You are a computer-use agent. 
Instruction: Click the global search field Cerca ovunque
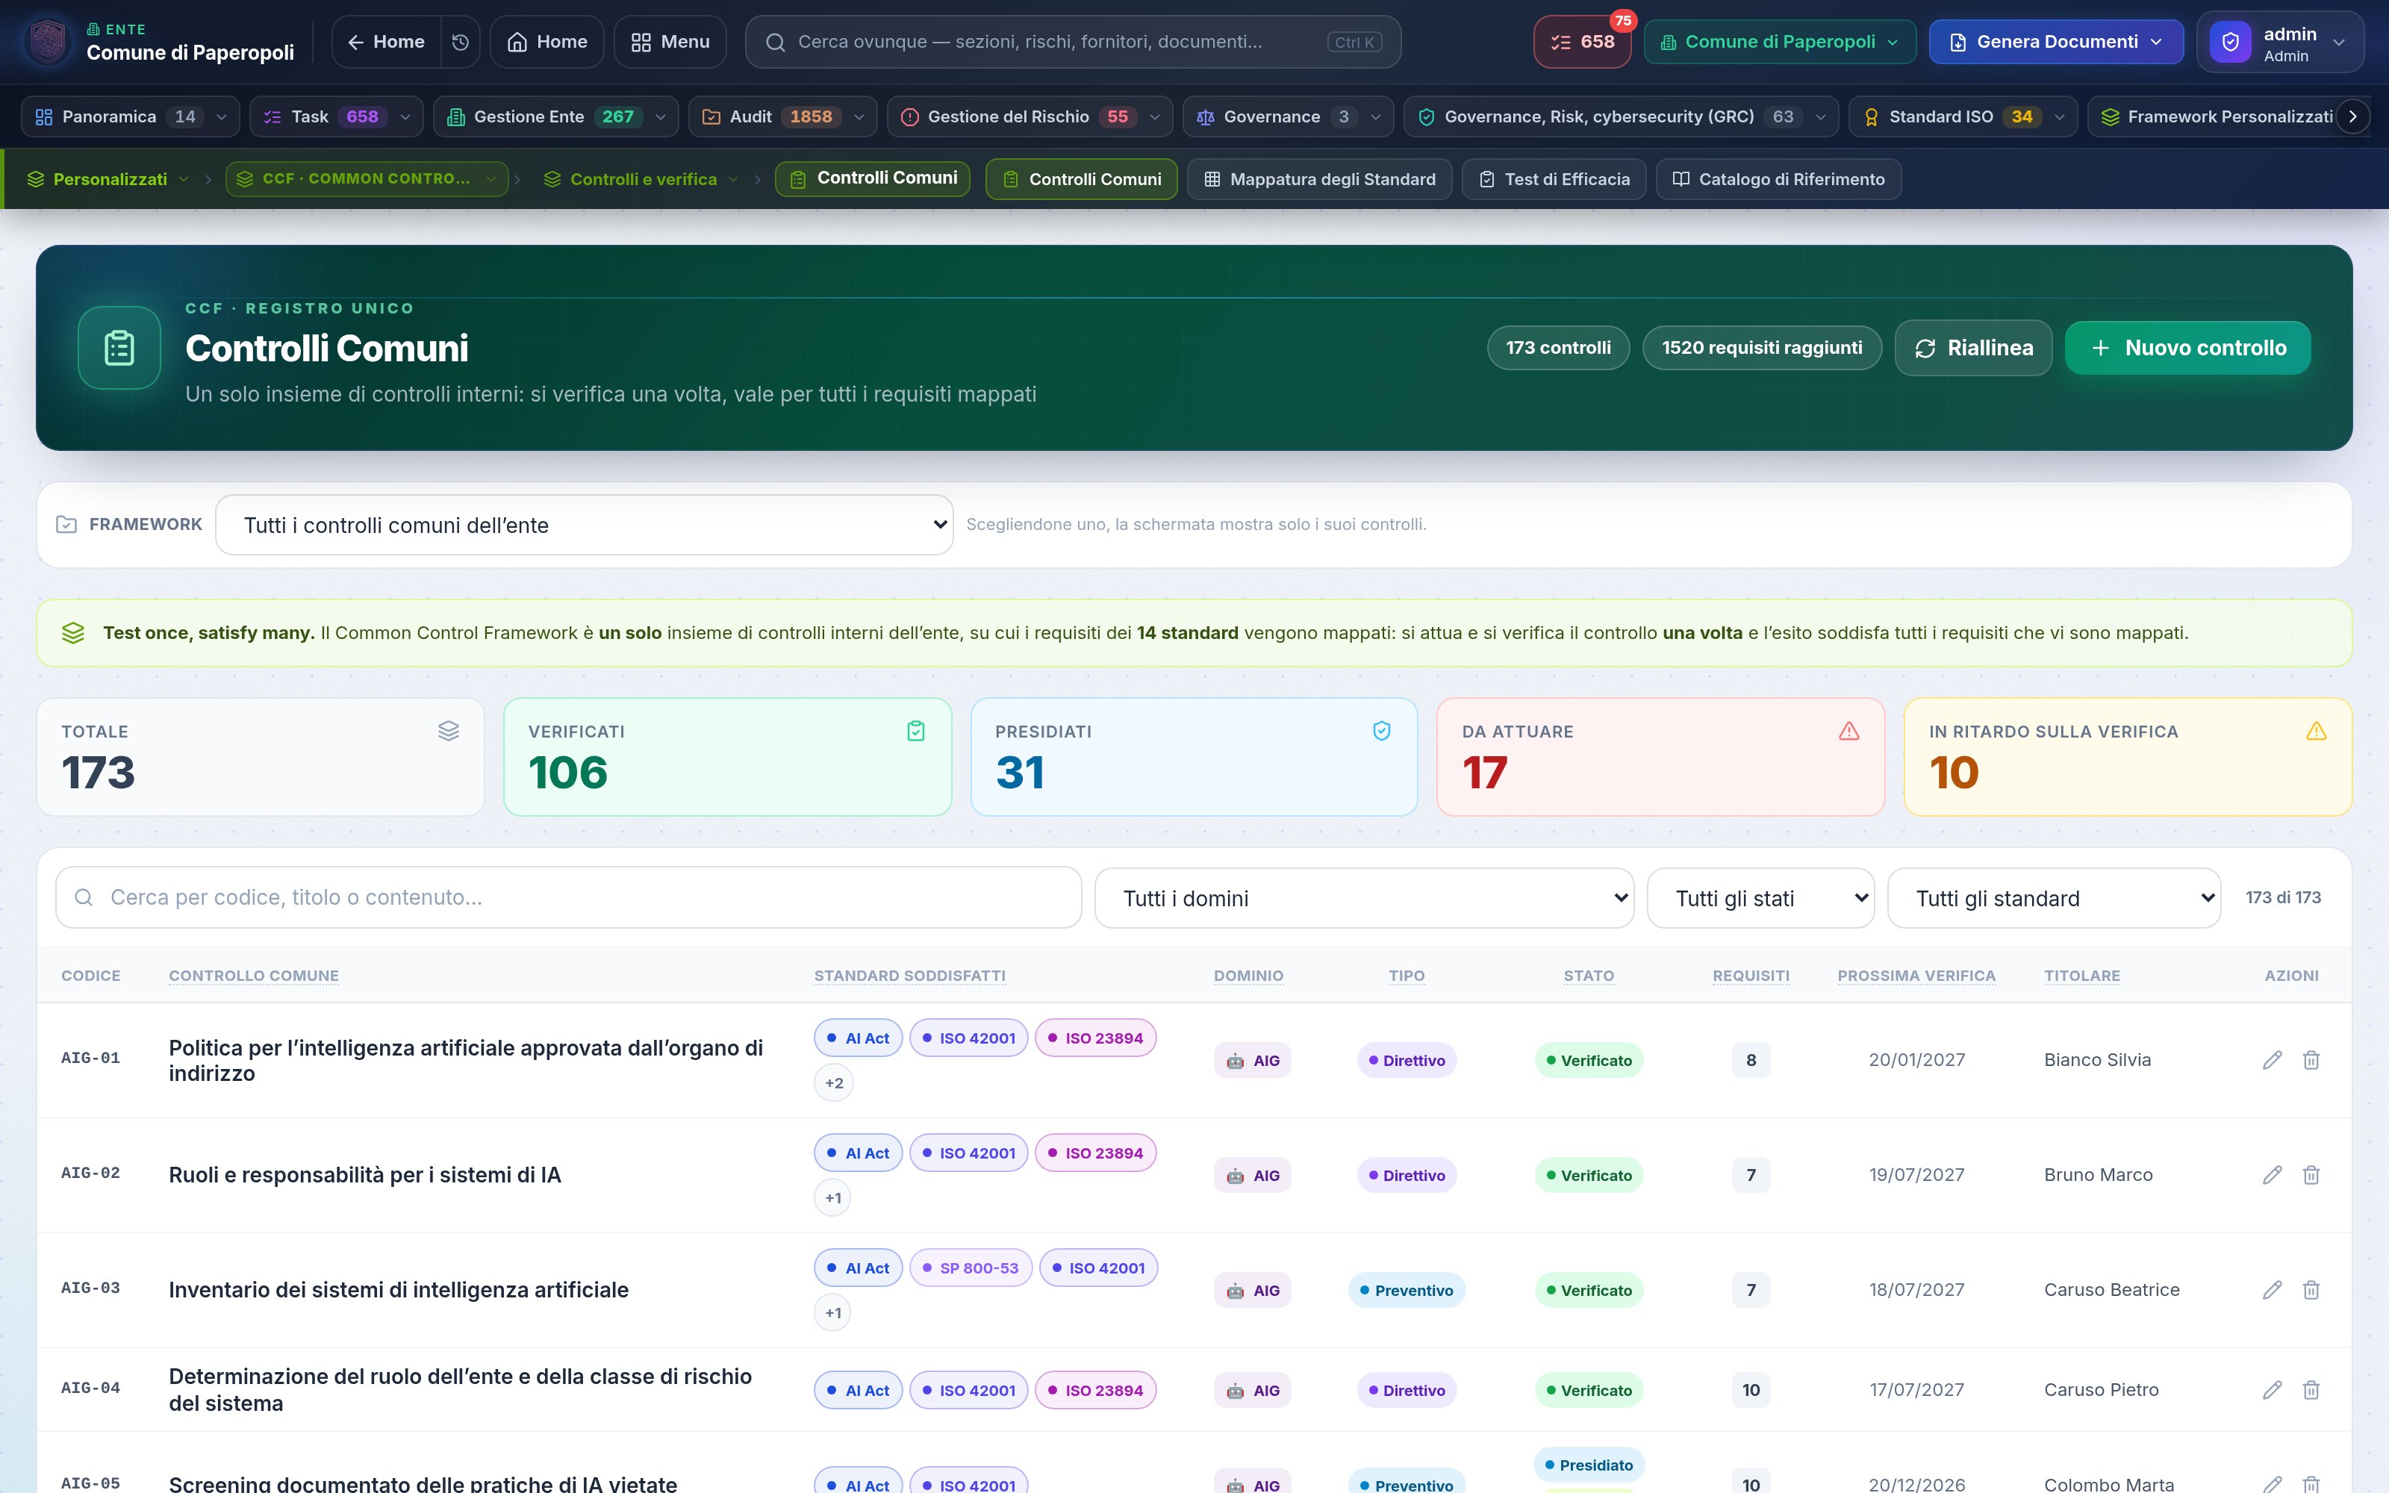[1073, 42]
